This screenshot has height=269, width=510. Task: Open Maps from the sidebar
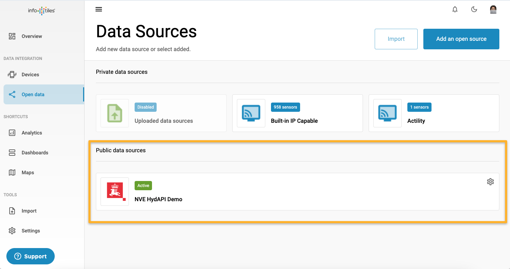(28, 172)
